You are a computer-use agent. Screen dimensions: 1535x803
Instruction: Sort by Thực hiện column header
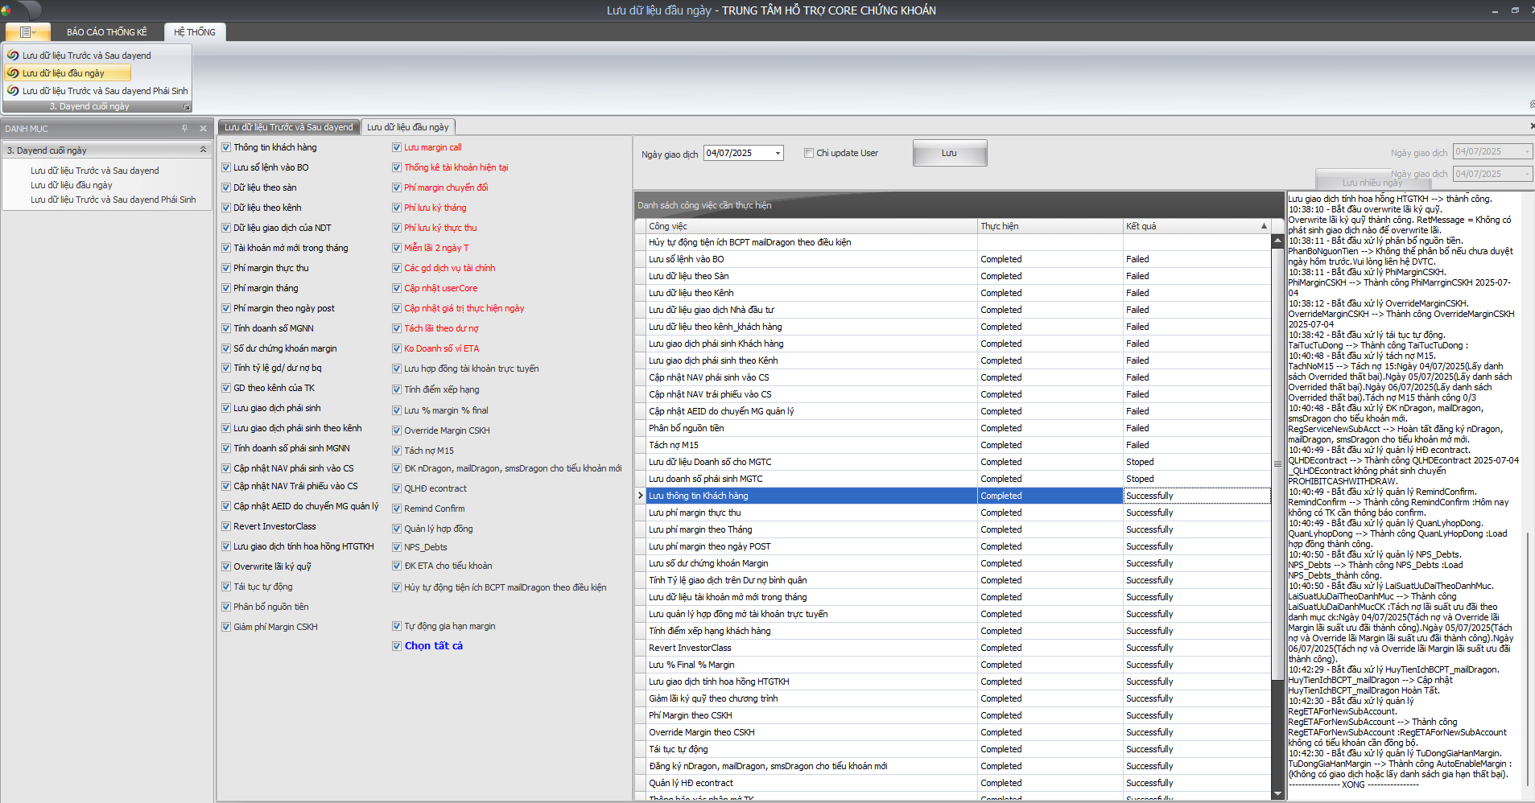pos(1050,226)
